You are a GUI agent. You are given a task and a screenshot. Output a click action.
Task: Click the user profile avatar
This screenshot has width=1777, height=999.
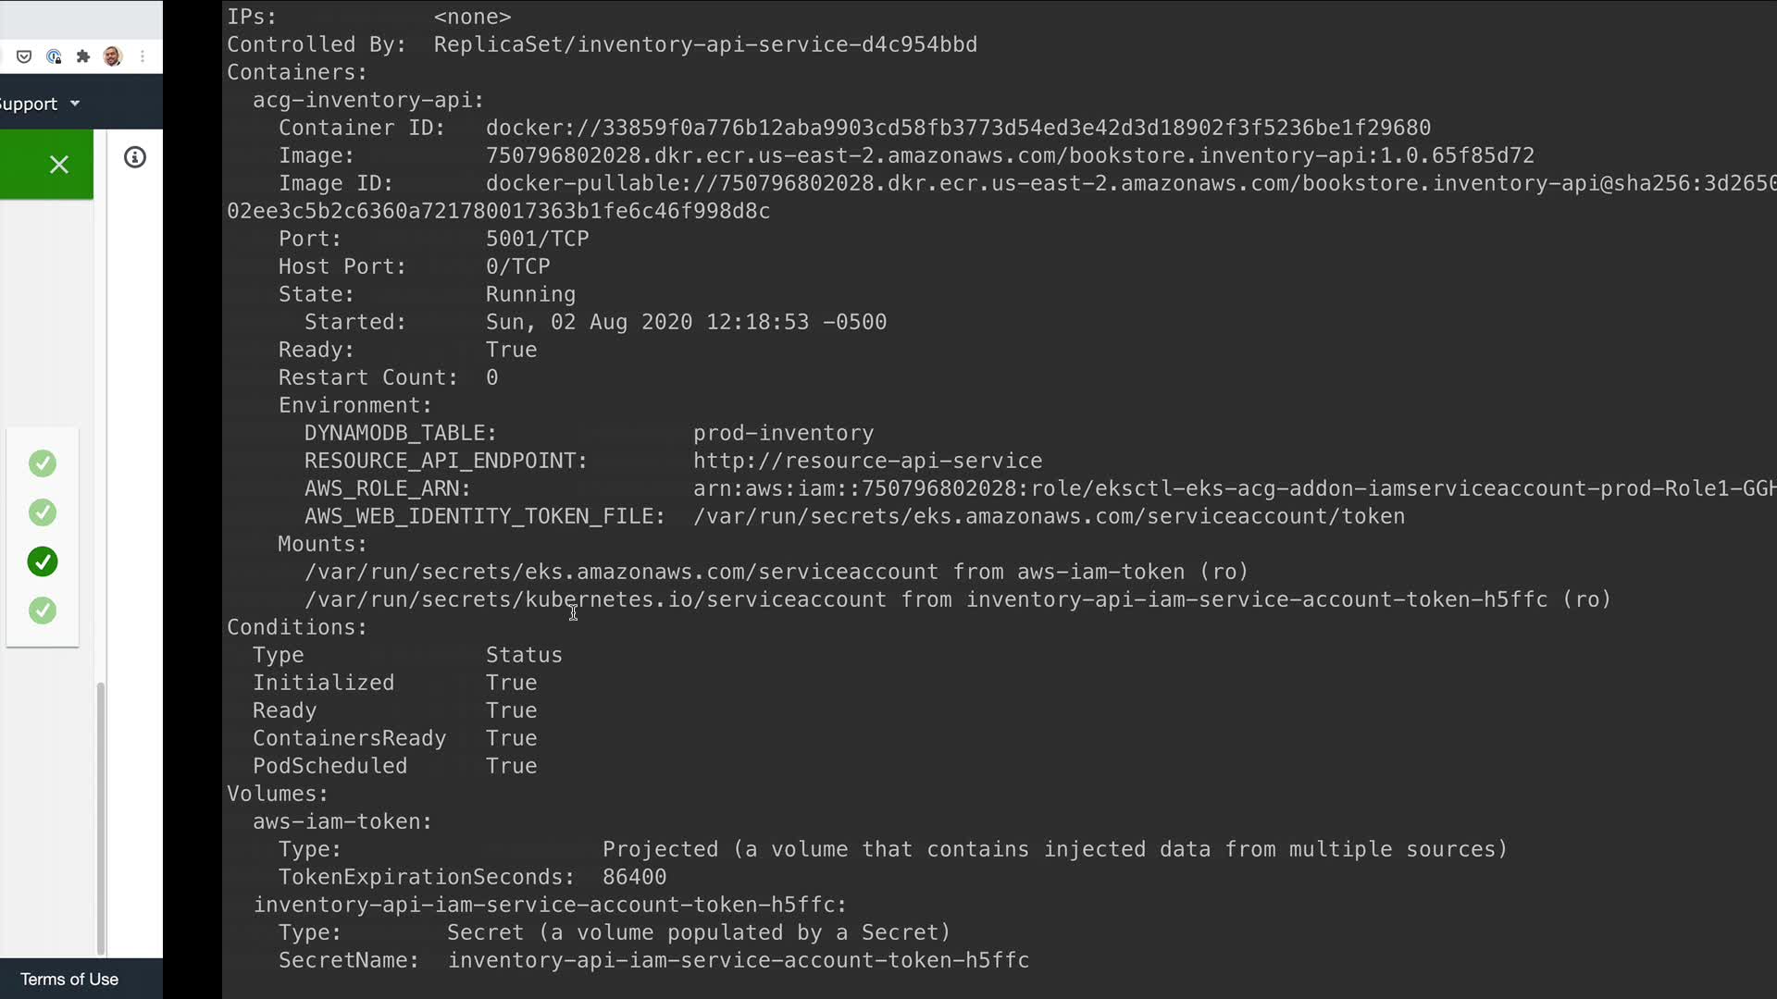pyautogui.click(x=113, y=56)
